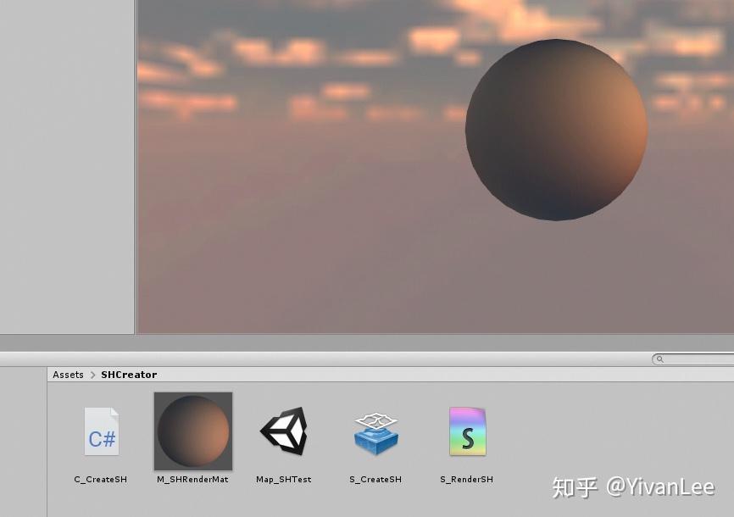
Task: Select the C_CreateSH C# script asset
Action: click(101, 432)
